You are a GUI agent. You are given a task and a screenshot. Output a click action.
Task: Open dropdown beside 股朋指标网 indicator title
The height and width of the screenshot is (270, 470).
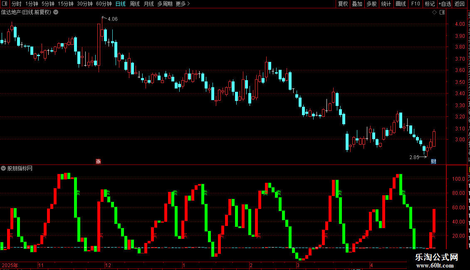point(3,168)
